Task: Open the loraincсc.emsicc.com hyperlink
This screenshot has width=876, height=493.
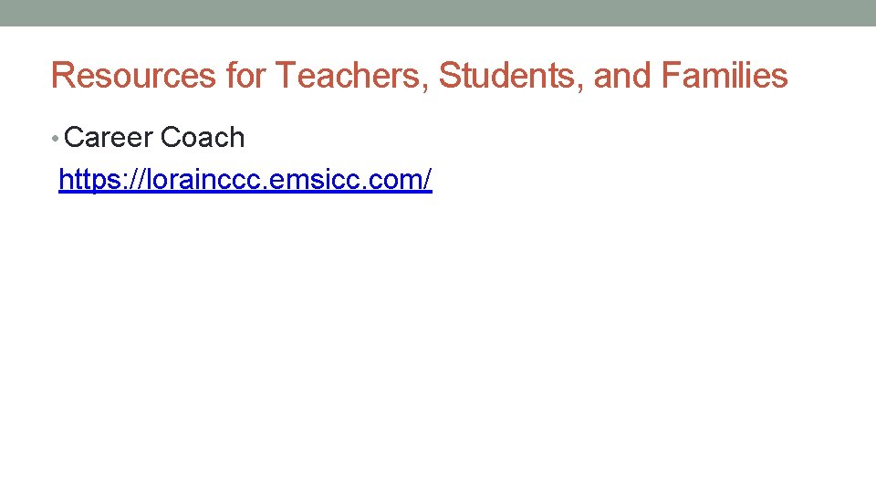Action: [x=245, y=181]
